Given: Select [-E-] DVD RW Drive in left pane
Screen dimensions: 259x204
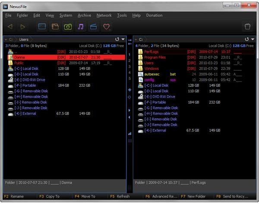Looking at the screenshot, I should coord(66,80).
